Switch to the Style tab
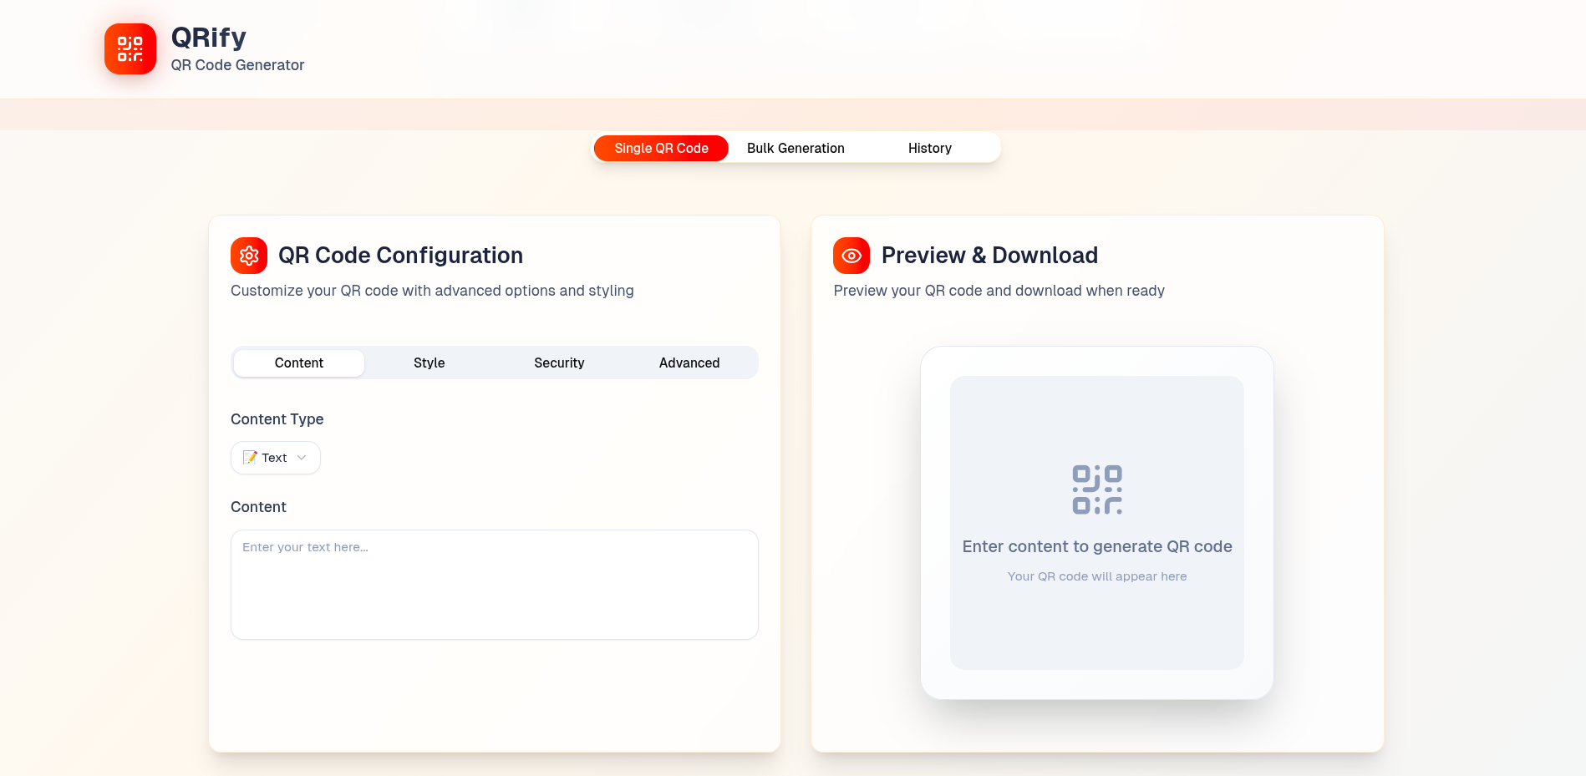 [430, 363]
